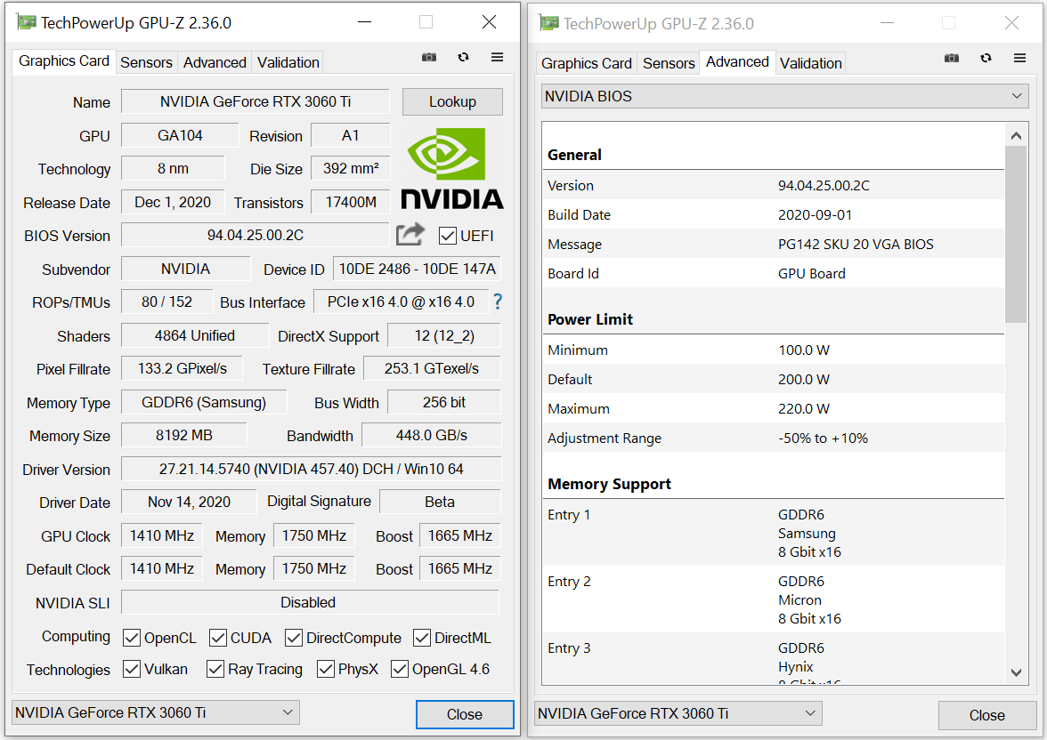Click the scrollbar down arrow in Advanced panel
This screenshot has width=1047, height=740.
[x=1016, y=672]
